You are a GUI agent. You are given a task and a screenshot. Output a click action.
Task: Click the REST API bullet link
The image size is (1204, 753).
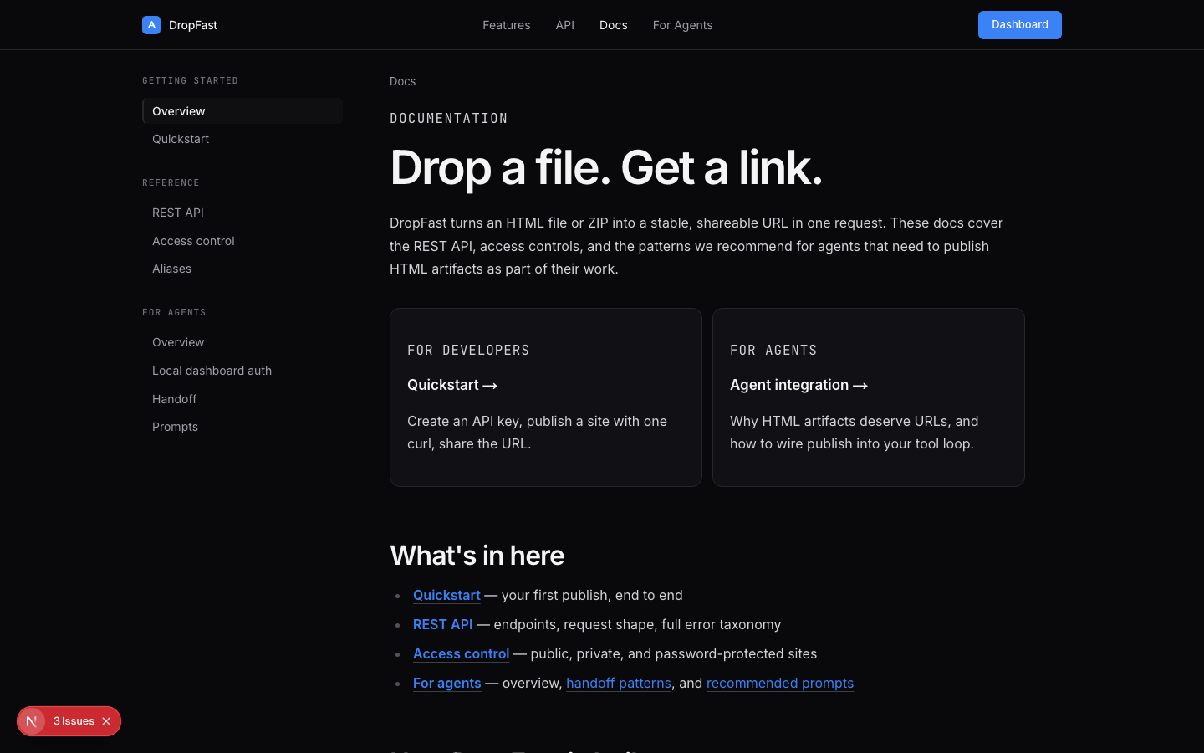pos(443,624)
